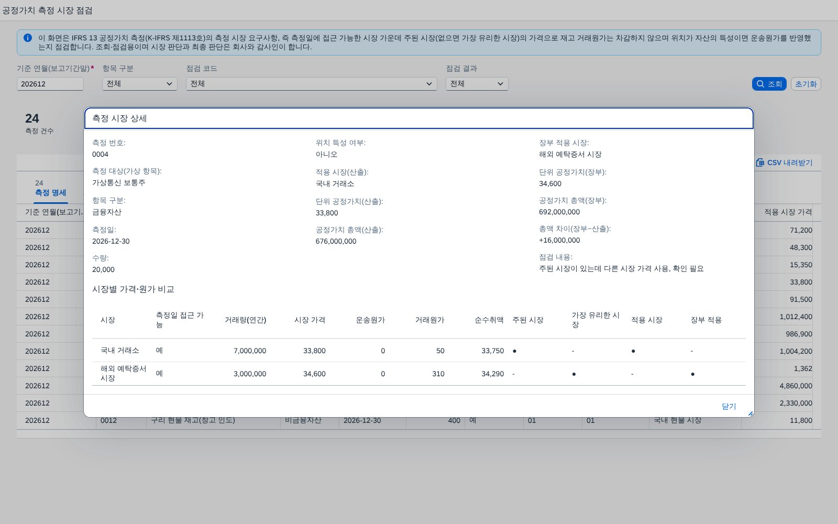The width and height of the screenshot is (838, 524).
Task: Click the 점검 내용 message text
Action: pyautogui.click(x=621, y=268)
